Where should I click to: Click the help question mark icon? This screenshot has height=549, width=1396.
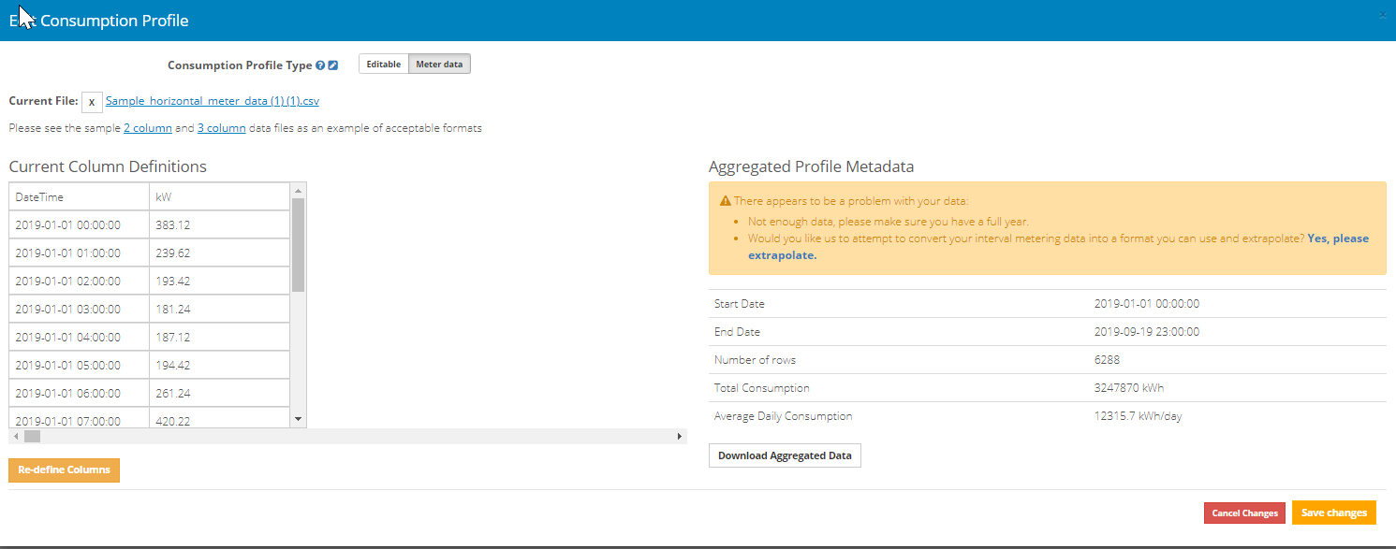320,65
